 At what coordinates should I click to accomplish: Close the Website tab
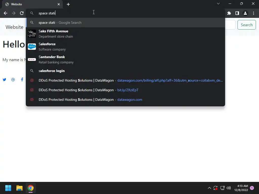(x=59, y=4)
